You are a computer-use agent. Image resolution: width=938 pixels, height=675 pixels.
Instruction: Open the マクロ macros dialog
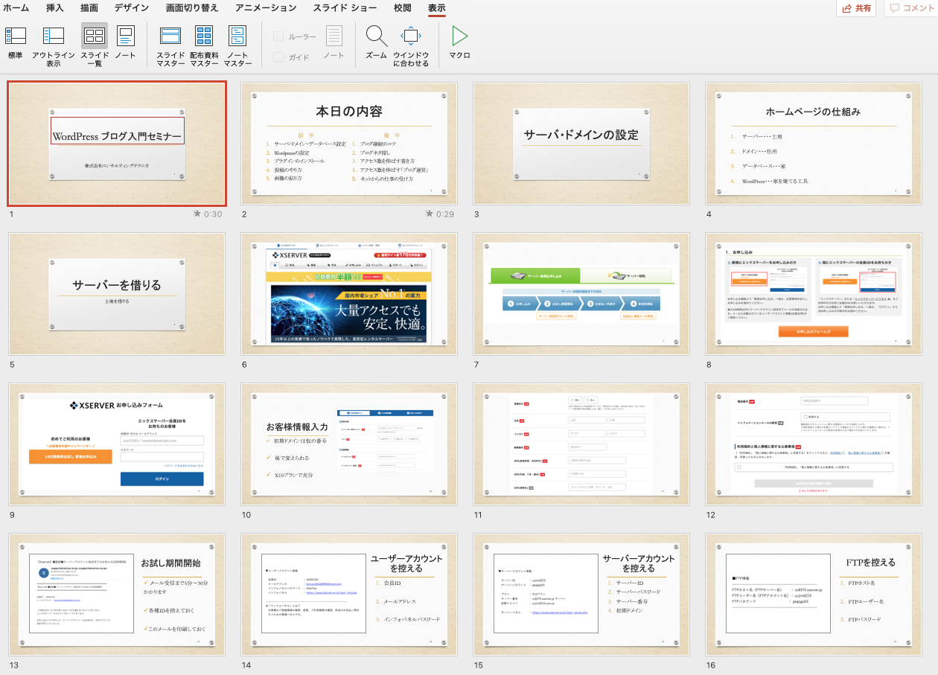[459, 43]
